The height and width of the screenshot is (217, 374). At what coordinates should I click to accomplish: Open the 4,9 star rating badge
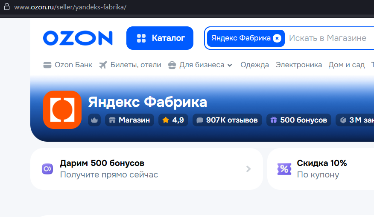click(x=173, y=120)
